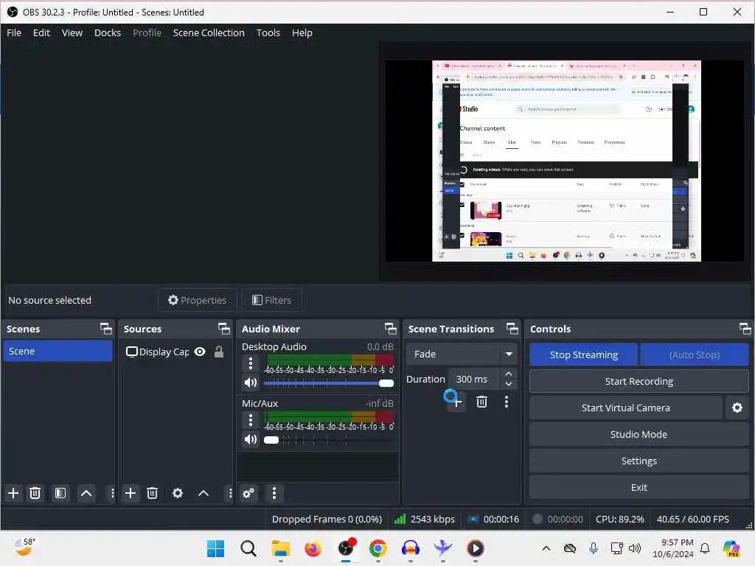
Task: Float the Scenes dock panel
Action: coord(106,329)
